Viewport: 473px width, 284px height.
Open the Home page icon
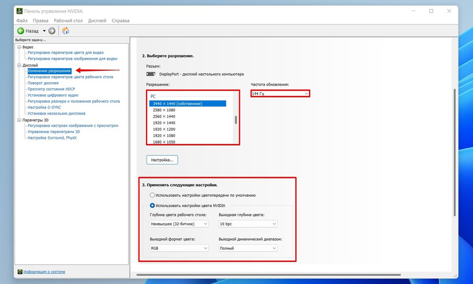[66, 31]
